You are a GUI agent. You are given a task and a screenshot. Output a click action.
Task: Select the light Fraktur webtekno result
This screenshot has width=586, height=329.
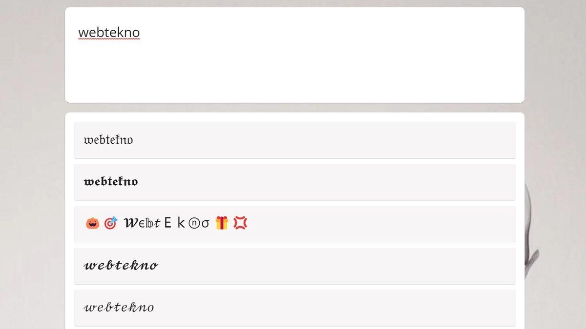point(108,140)
